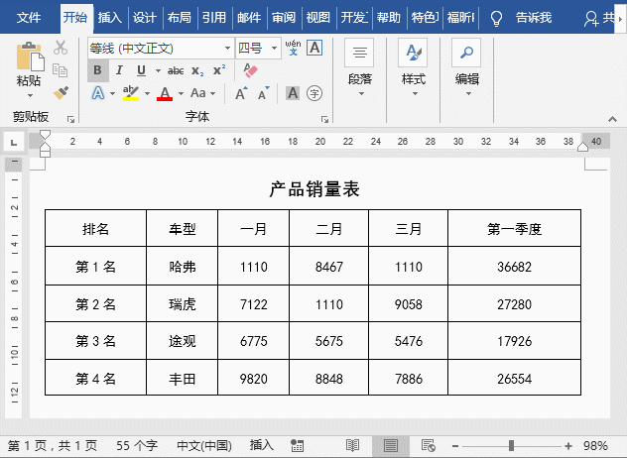Switch to the View tab
The image size is (627, 458).
click(317, 18)
